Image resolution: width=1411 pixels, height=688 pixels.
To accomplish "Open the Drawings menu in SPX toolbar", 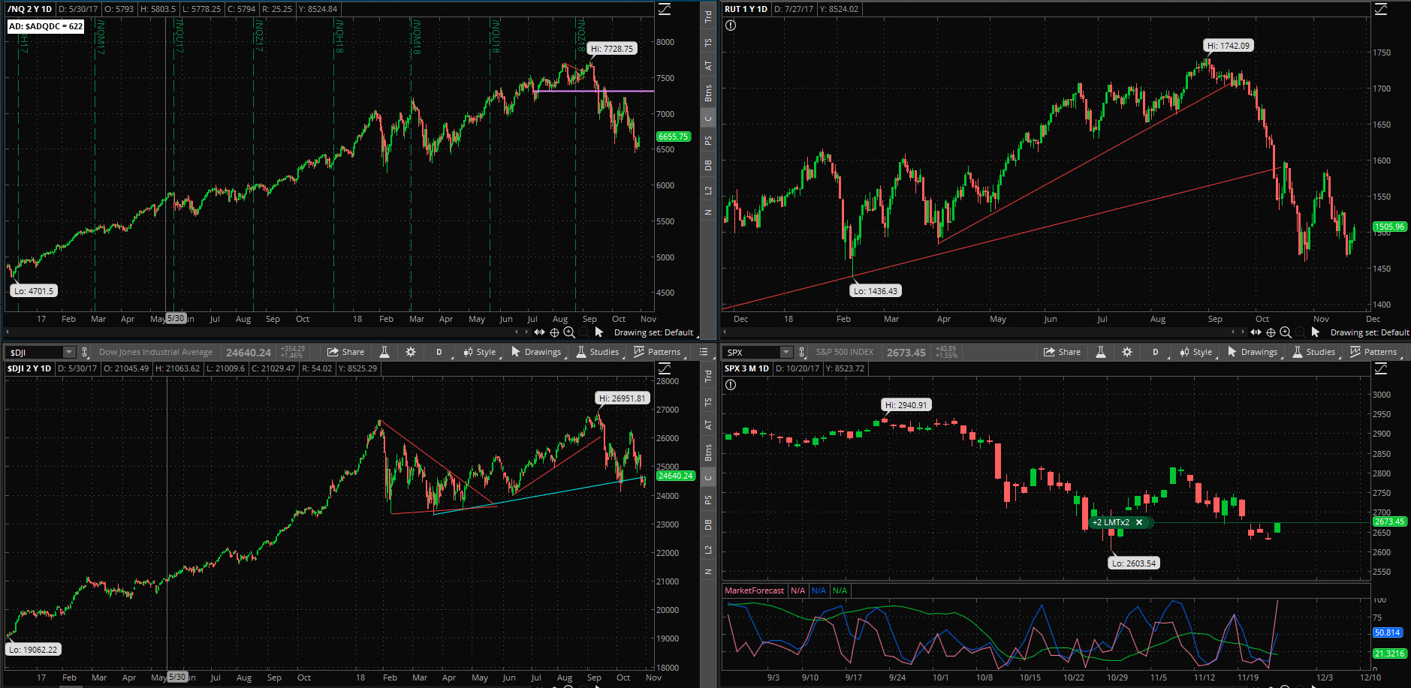I will click(1253, 352).
